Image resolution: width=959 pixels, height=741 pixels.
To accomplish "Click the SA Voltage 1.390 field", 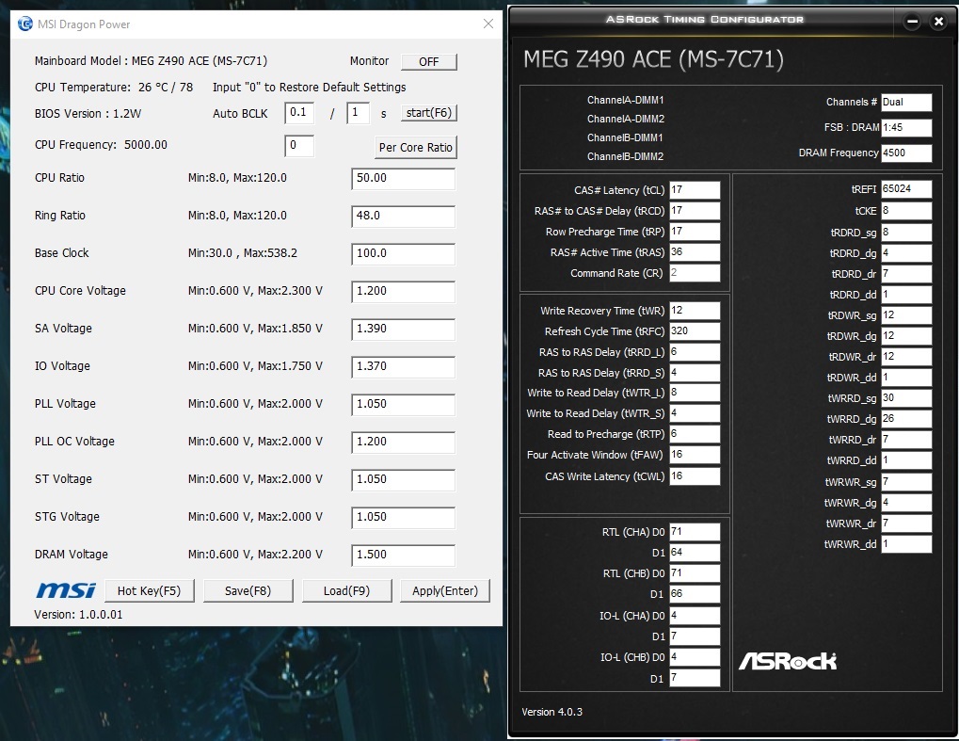I will tap(404, 330).
